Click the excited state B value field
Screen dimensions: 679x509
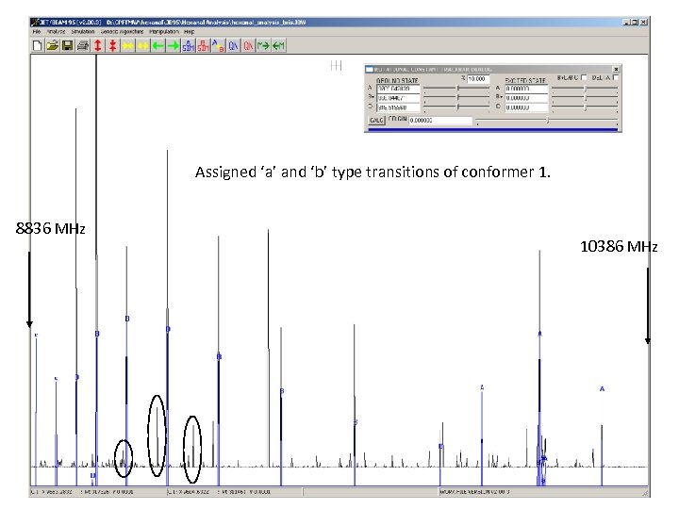[526, 98]
